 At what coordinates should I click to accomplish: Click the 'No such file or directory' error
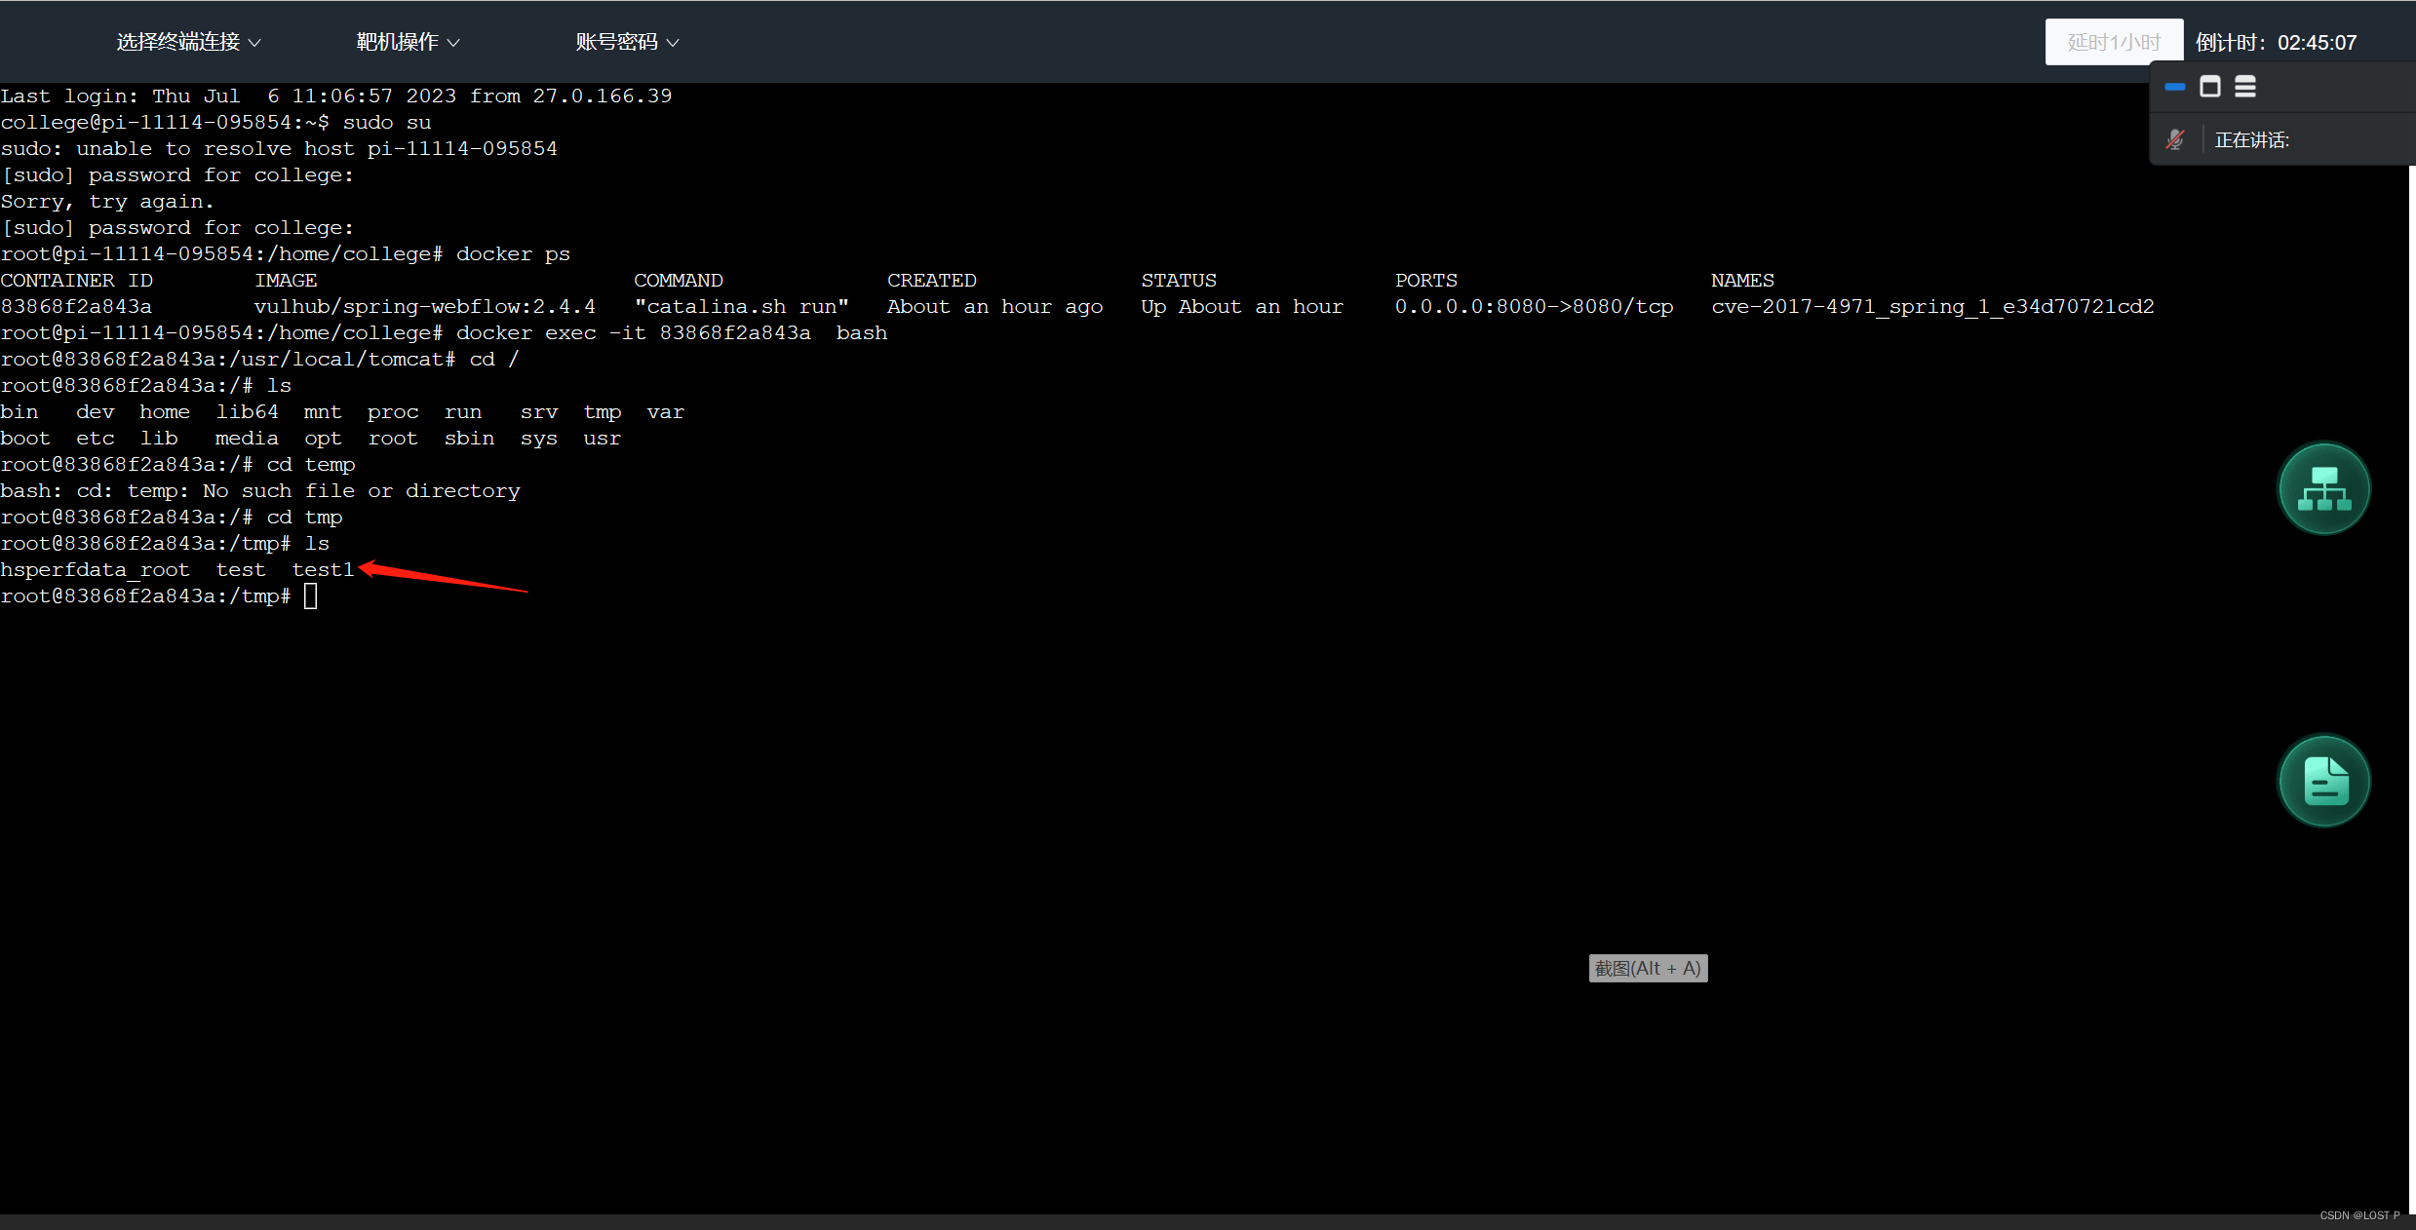[361, 490]
